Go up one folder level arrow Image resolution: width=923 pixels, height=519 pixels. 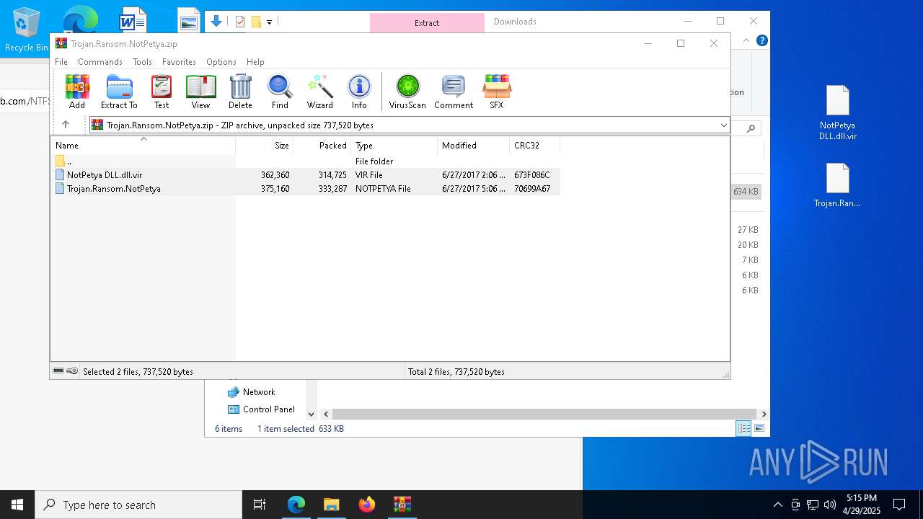click(66, 125)
